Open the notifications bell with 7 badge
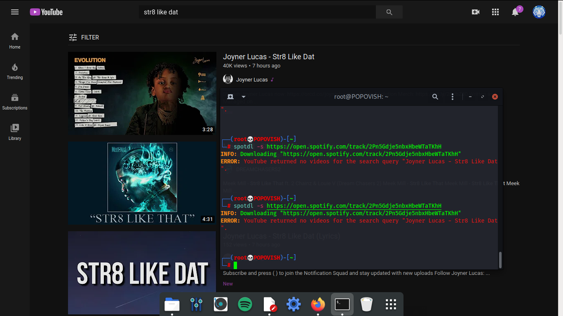The height and width of the screenshot is (316, 563). [x=516, y=11]
